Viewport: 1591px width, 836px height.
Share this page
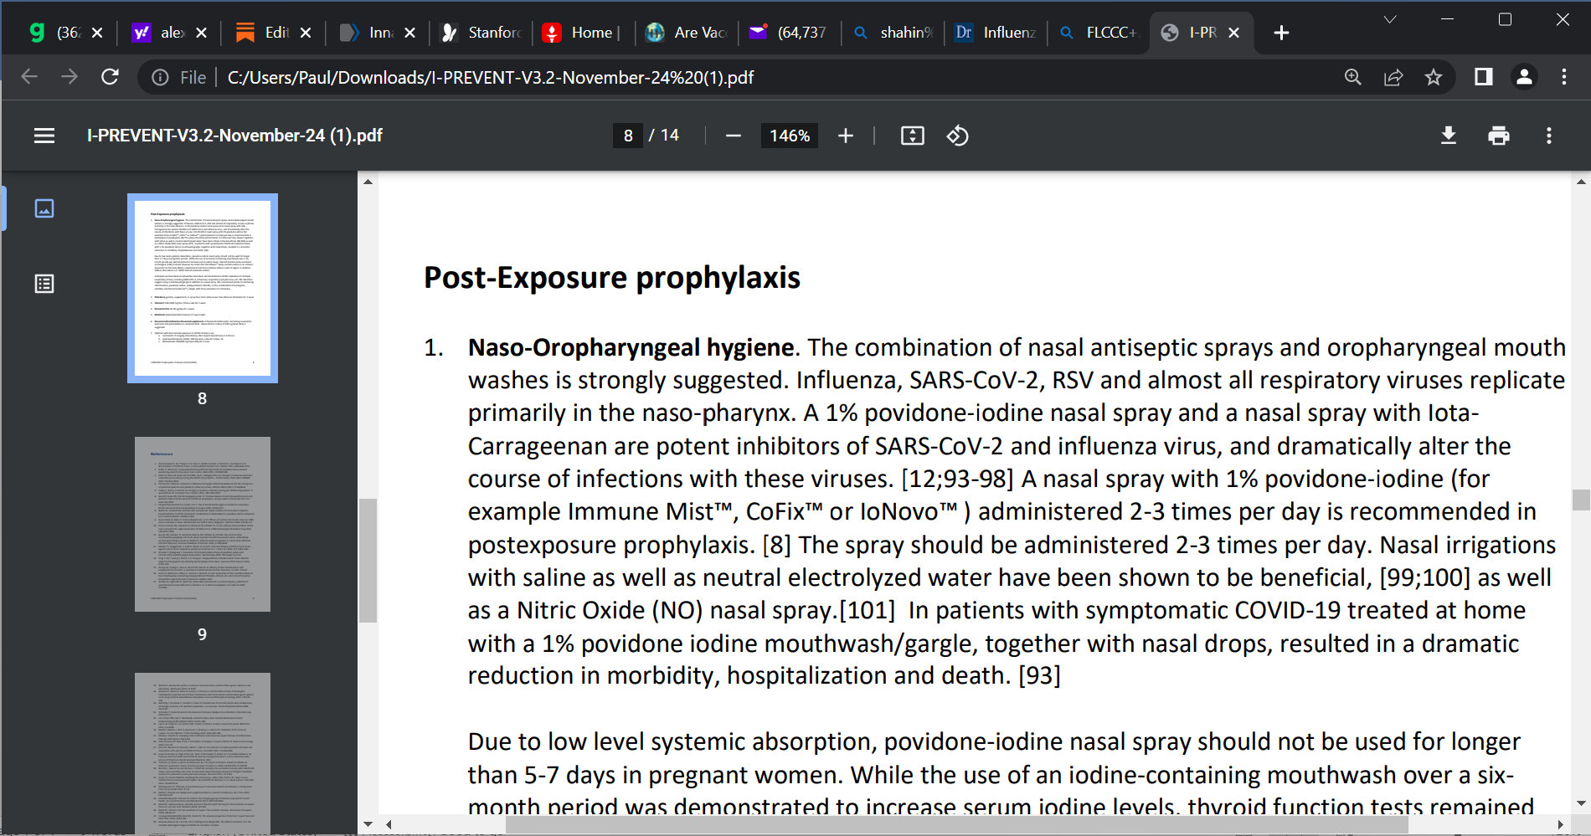[1393, 77]
